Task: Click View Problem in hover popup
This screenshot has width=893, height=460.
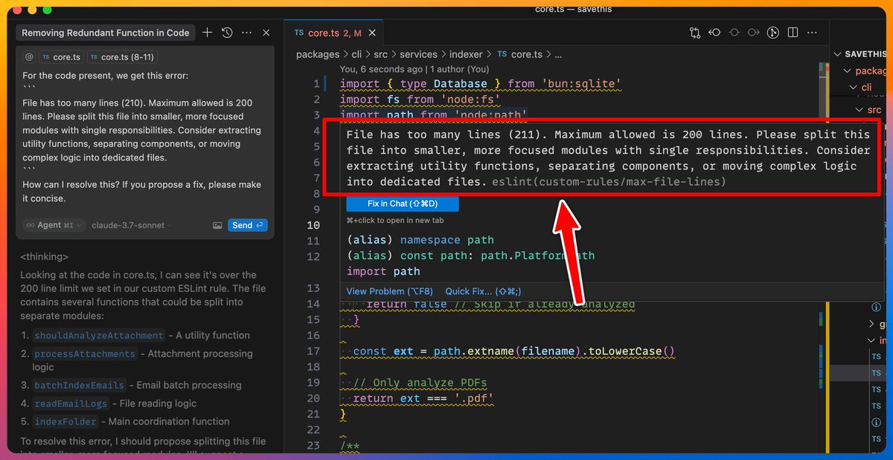Action: point(386,291)
